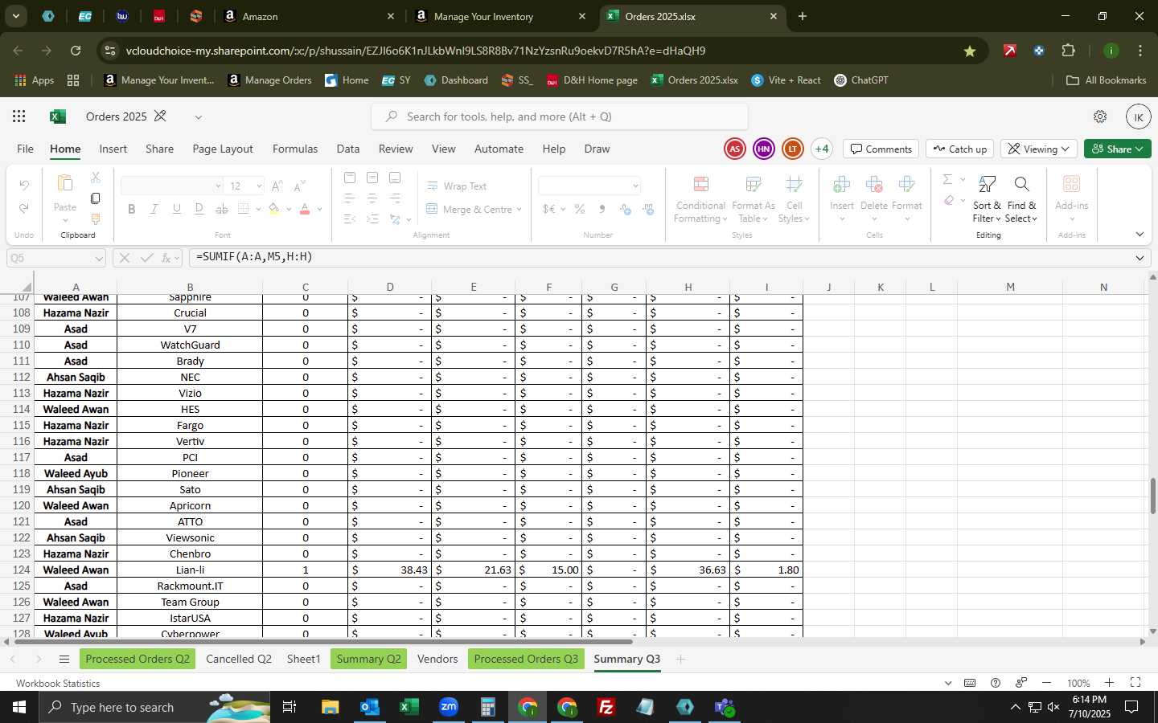Add a new sheet with plus icon

(680, 660)
